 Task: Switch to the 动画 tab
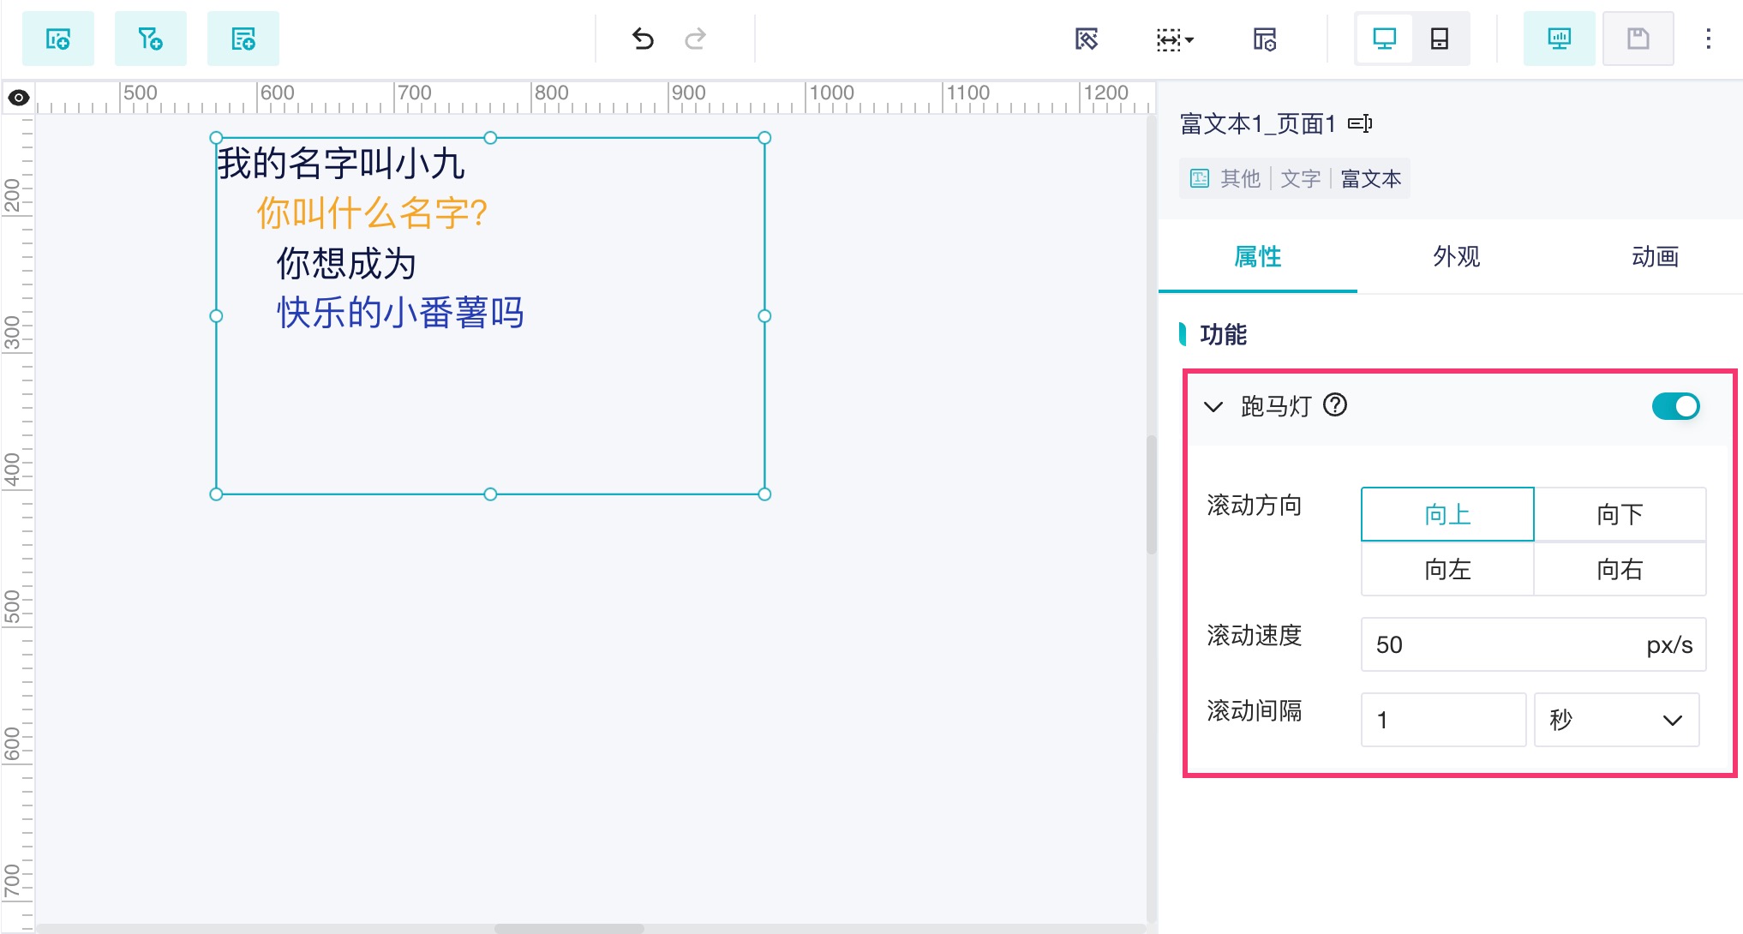click(x=1654, y=256)
